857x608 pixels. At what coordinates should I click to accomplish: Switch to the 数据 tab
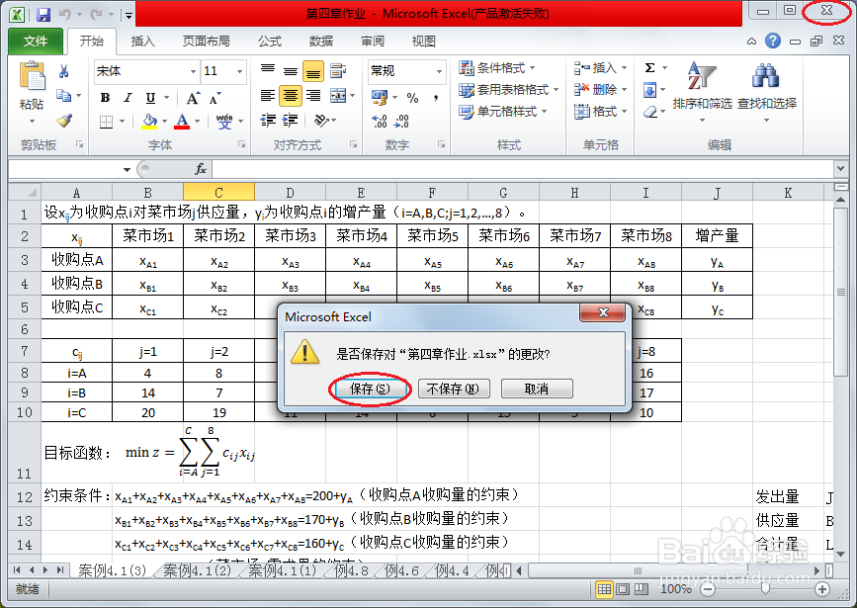pos(321,41)
